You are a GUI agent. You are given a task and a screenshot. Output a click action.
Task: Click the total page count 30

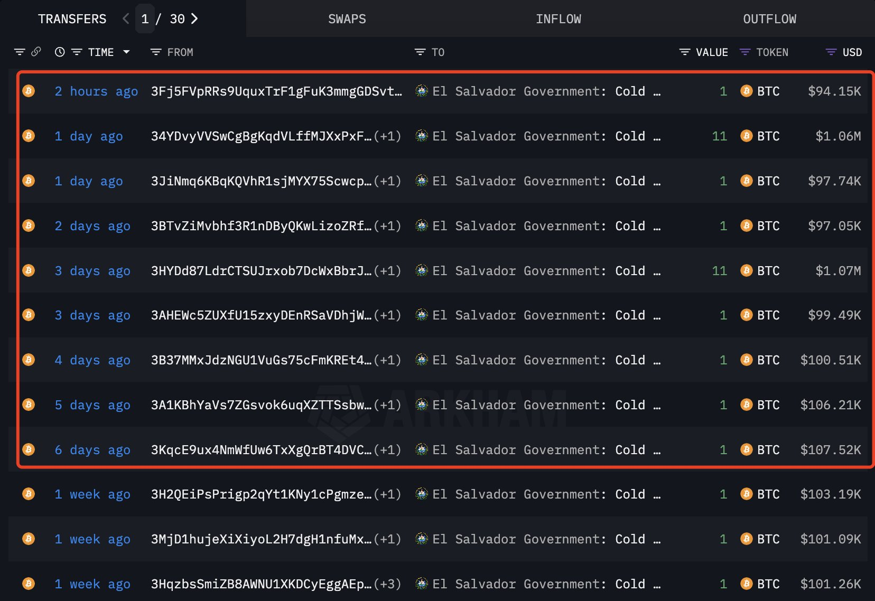[177, 19]
